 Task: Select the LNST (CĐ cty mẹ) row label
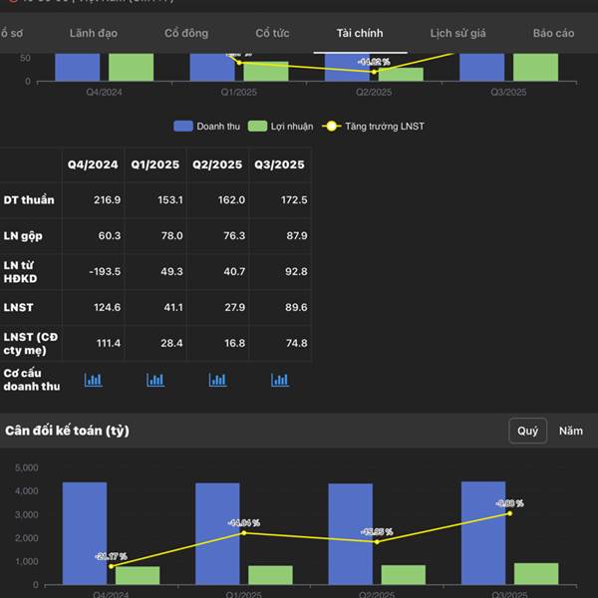tap(31, 344)
